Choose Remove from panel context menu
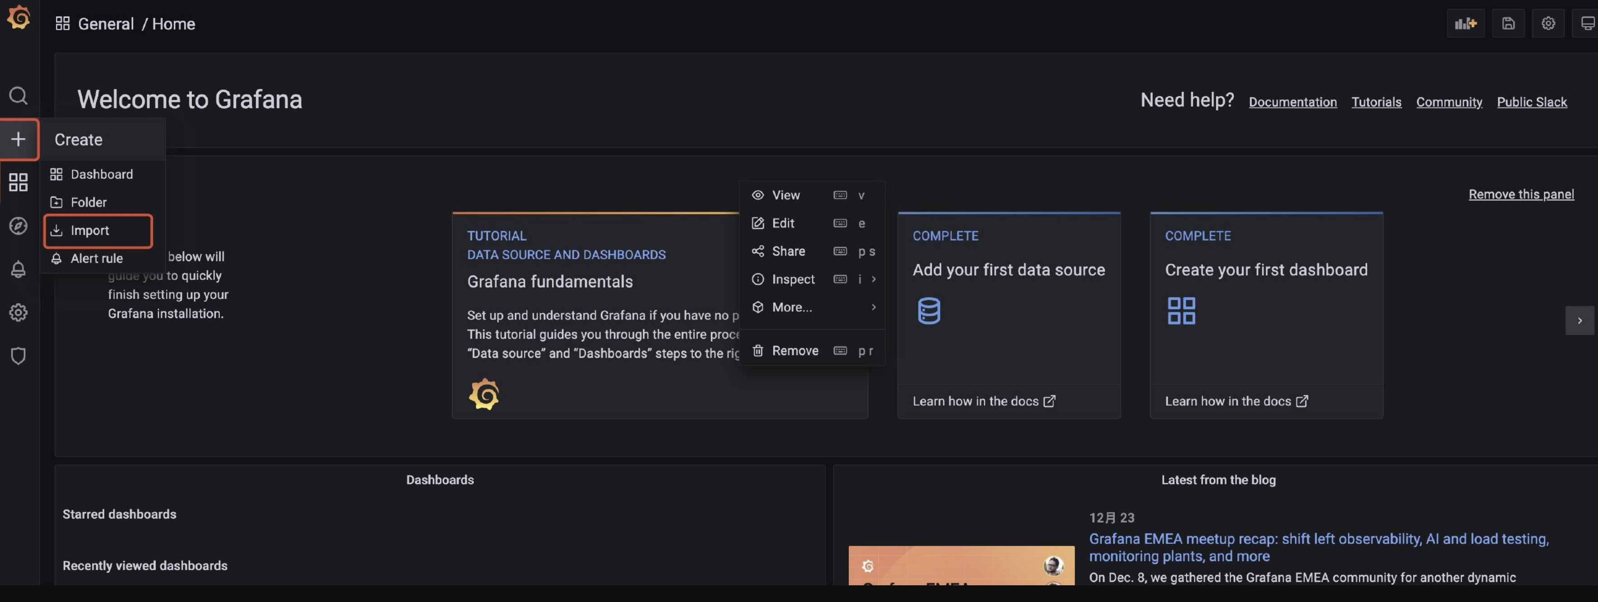 tap(794, 351)
